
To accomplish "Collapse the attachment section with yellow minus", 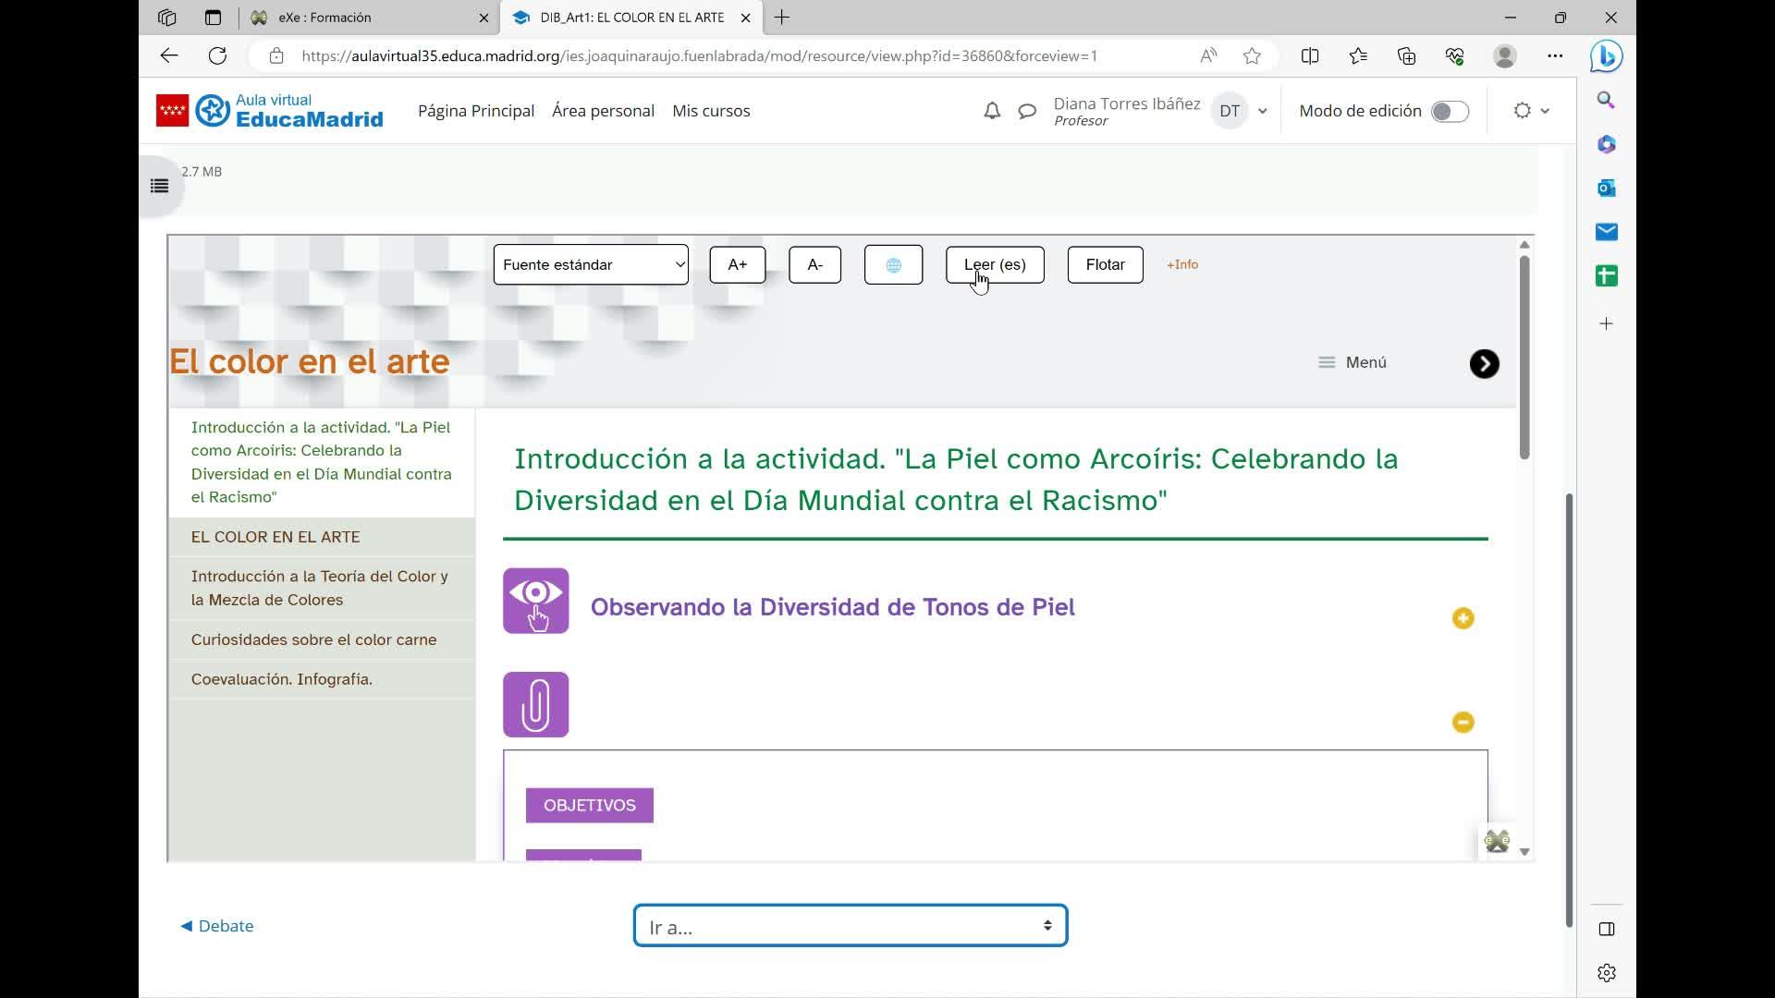I will [x=1463, y=723].
